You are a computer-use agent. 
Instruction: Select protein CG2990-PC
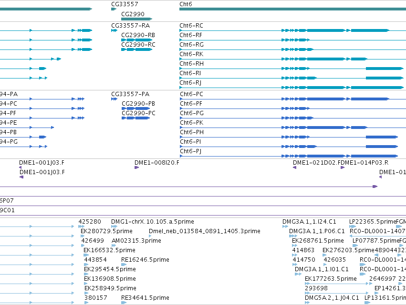pos(138,113)
